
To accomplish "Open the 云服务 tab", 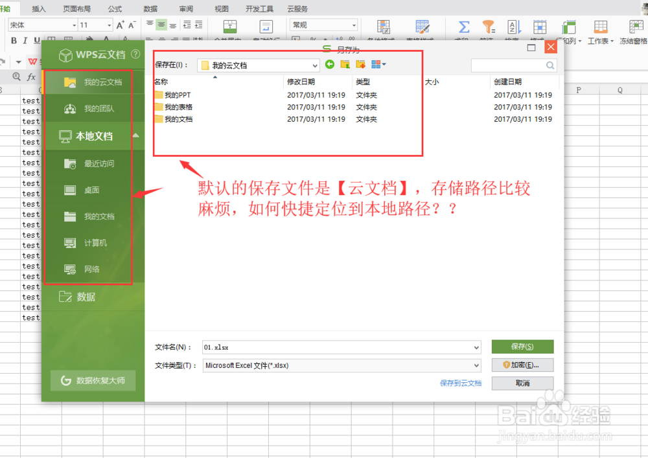I will [297, 8].
